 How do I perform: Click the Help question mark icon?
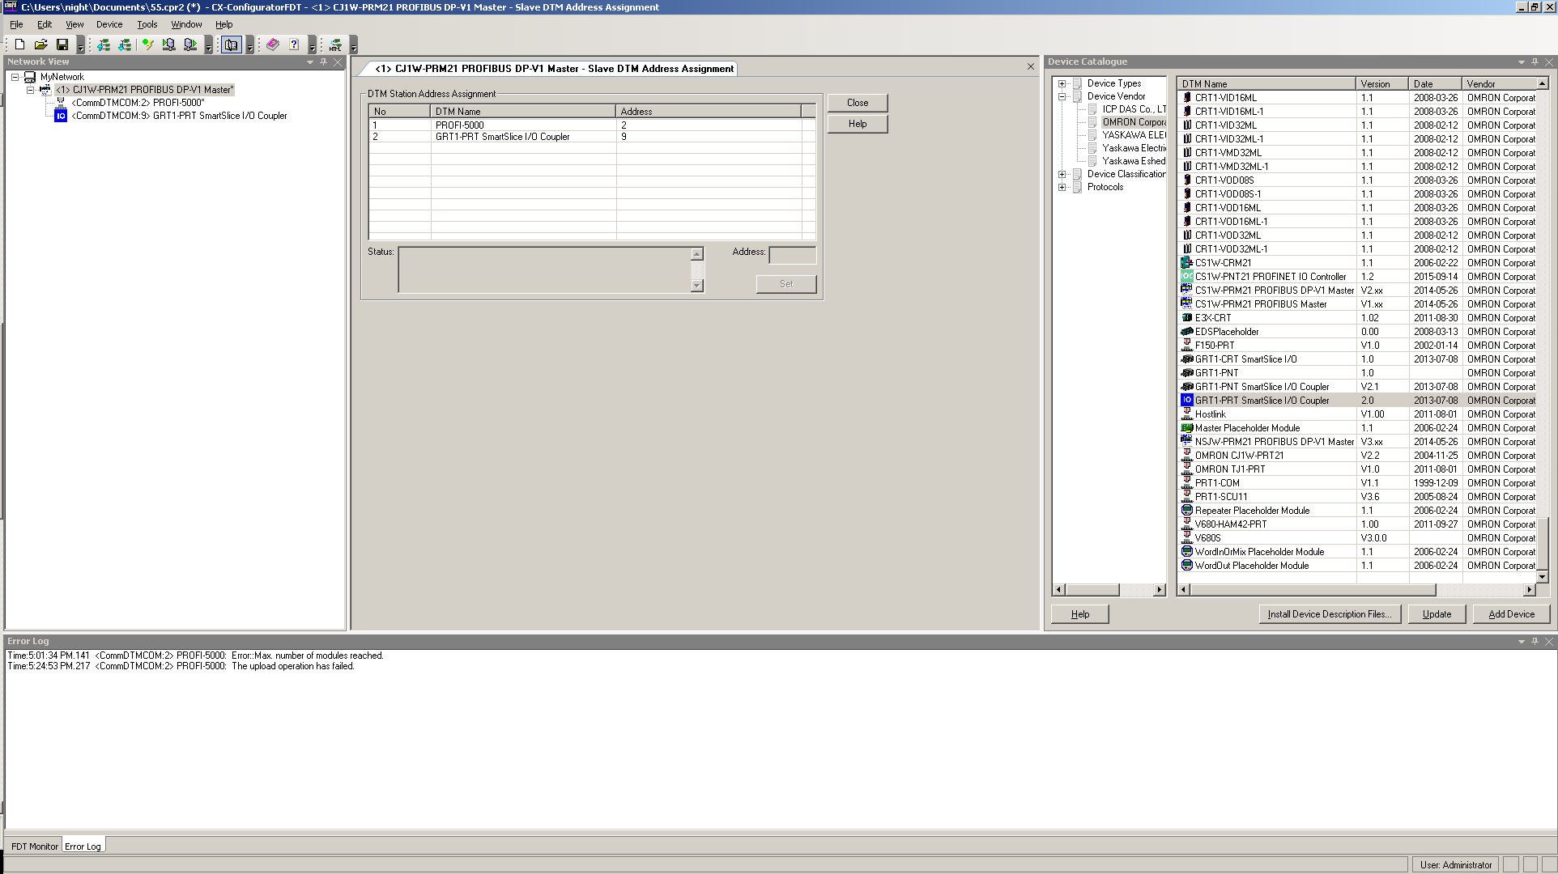(x=294, y=45)
